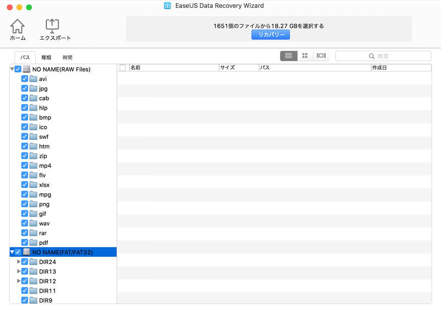Collapse the NO NAME(FAT/FAT32) tree node

coord(12,252)
